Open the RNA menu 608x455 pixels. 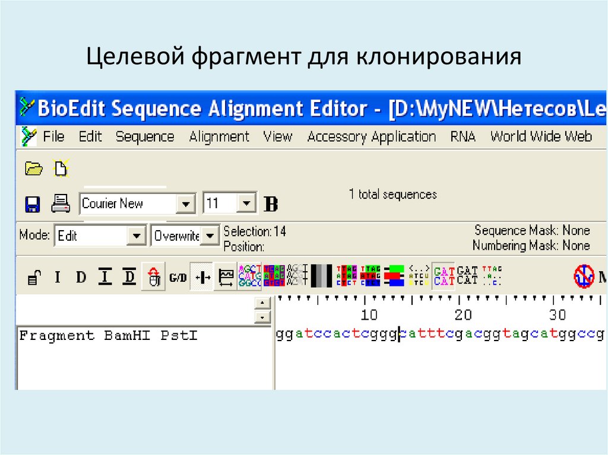click(463, 136)
